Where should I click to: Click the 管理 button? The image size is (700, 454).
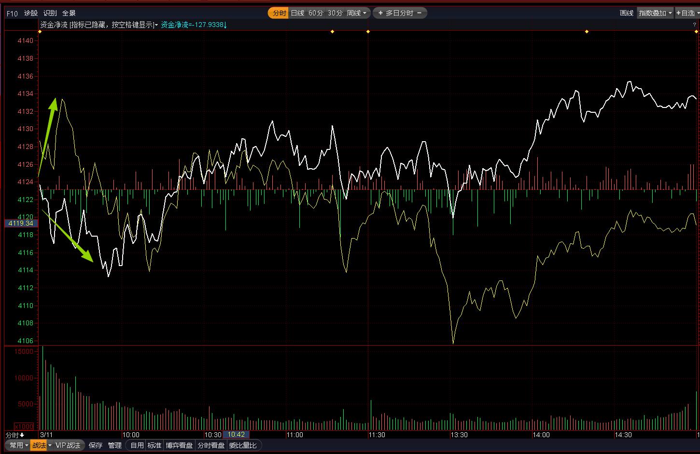(115, 445)
